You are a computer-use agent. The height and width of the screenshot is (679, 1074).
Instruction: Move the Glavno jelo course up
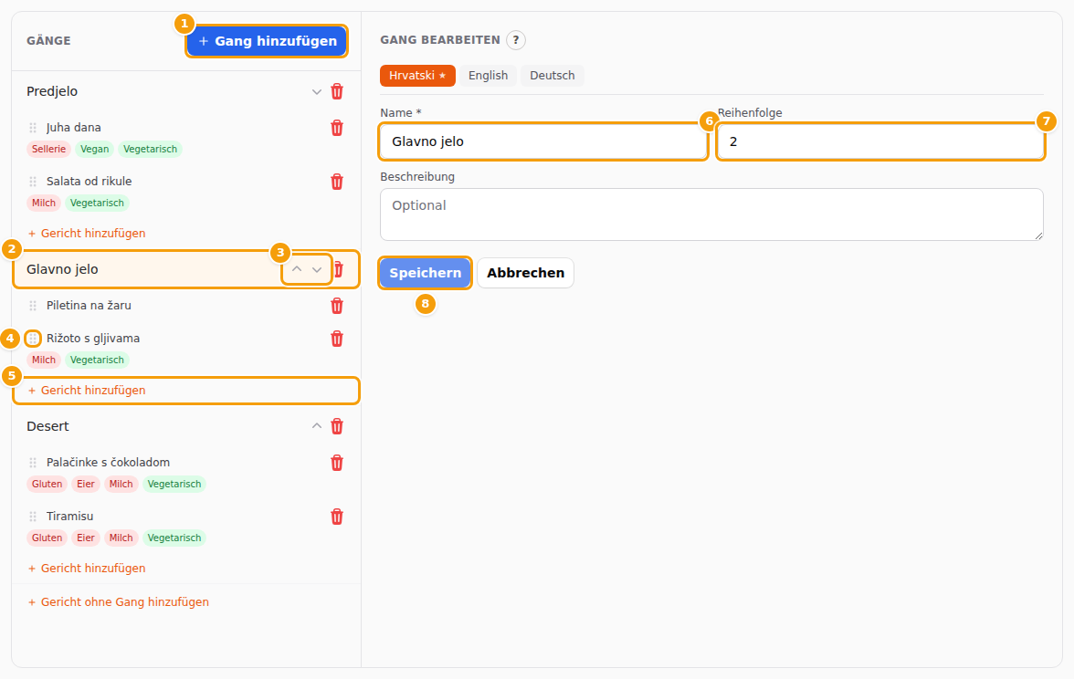pyautogui.click(x=297, y=270)
